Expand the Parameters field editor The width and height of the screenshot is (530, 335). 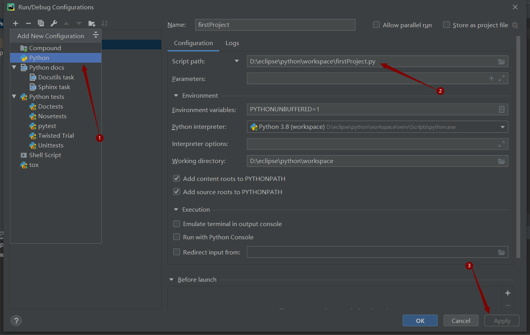pyautogui.click(x=502, y=78)
